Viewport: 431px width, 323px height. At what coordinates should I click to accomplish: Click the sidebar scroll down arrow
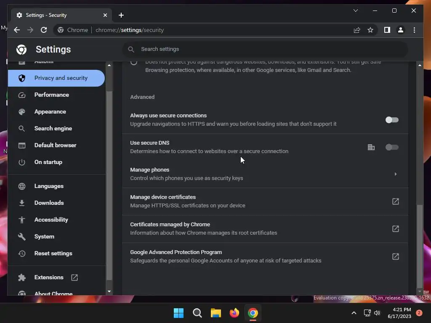[109, 291]
